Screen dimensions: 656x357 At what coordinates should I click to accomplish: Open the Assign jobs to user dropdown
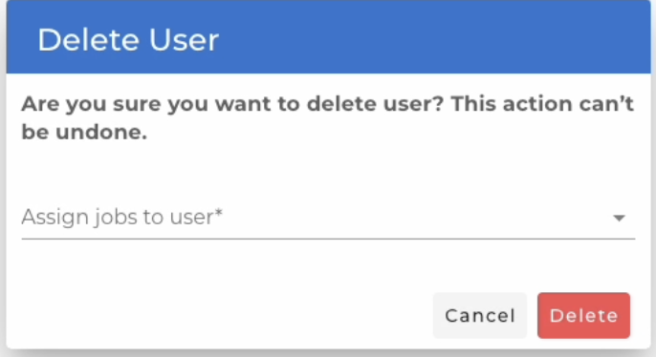coord(328,218)
